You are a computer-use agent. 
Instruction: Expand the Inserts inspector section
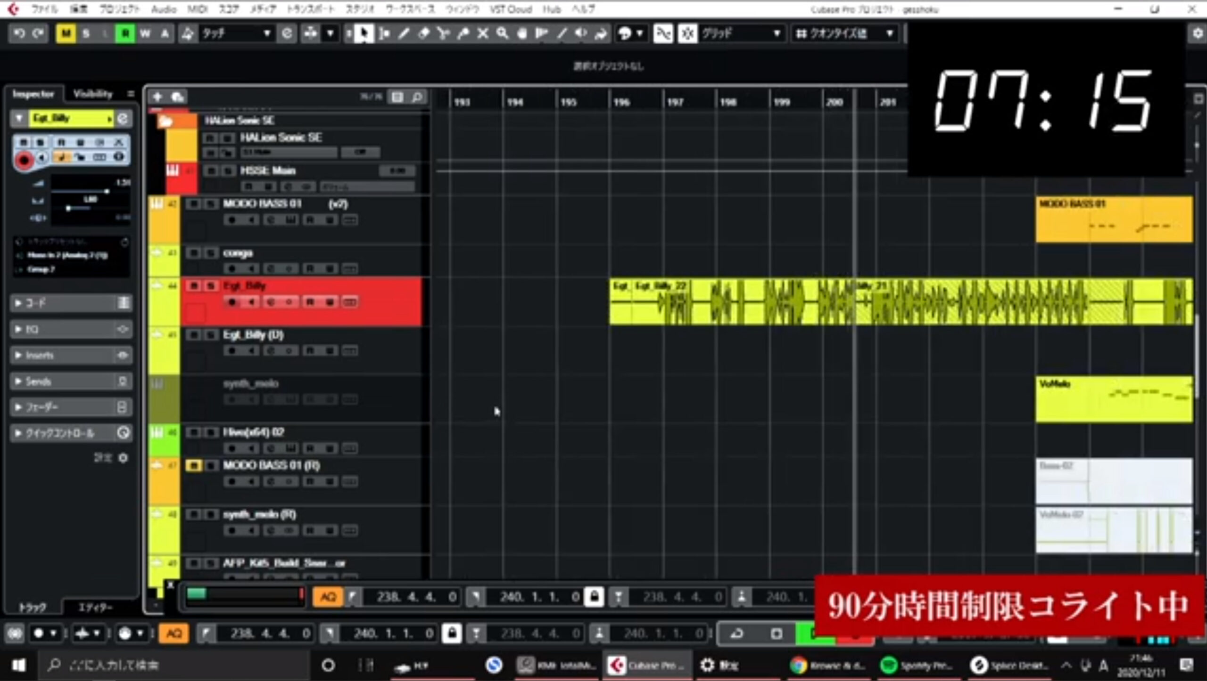71,355
